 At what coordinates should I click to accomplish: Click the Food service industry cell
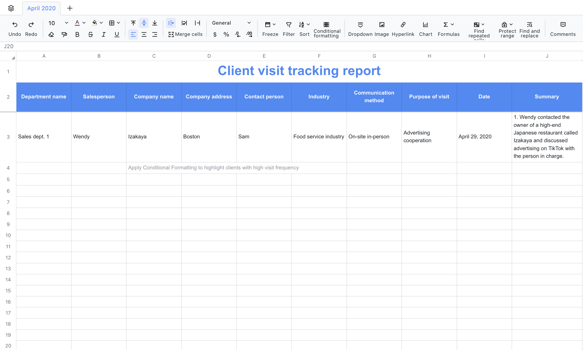pos(319,137)
